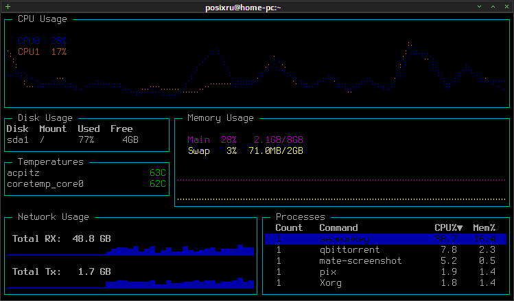This screenshot has height=301, width=514.
Task: Click the CPU% sort arrow indicator
Action: [x=460, y=228]
